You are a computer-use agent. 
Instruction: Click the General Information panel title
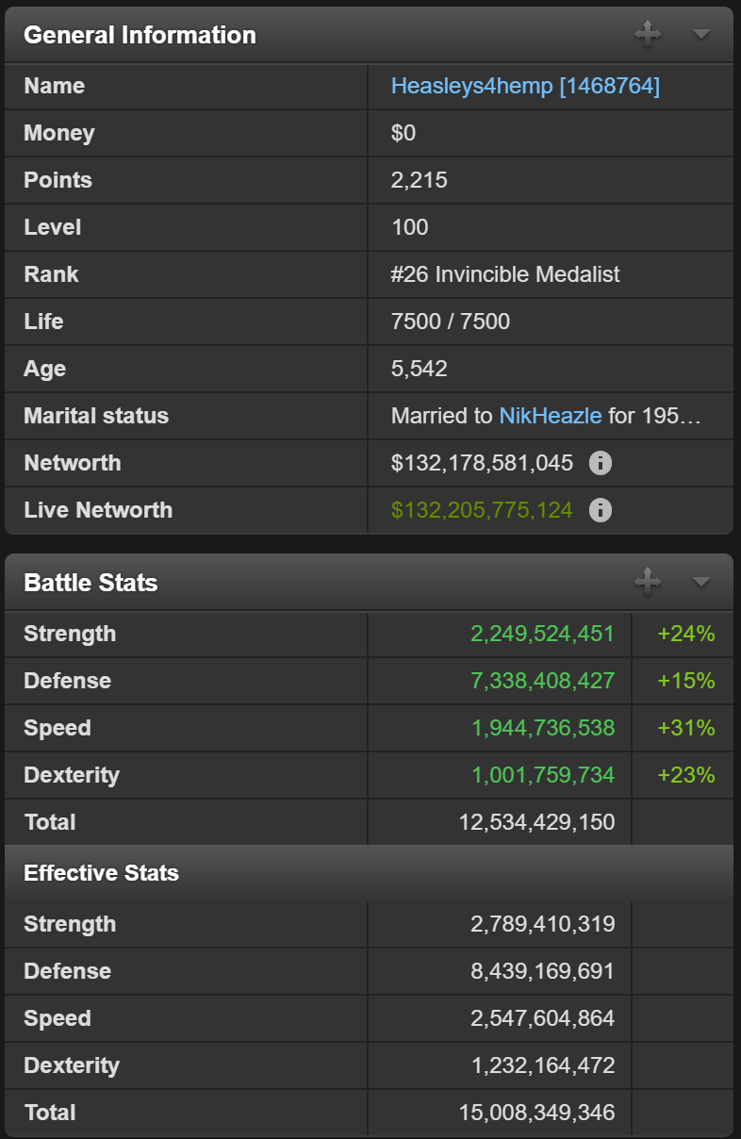[x=140, y=35]
